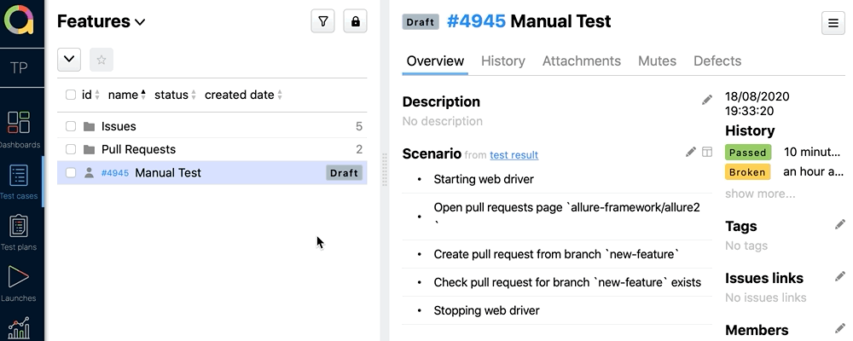Tick the select-all checkbox in header

pos(71,95)
